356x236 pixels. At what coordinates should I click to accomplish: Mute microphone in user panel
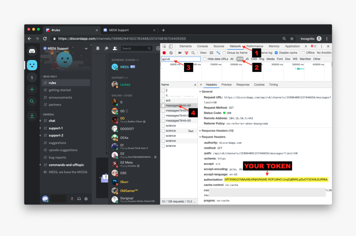72,199
